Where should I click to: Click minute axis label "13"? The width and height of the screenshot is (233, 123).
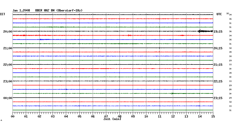[186, 117]
